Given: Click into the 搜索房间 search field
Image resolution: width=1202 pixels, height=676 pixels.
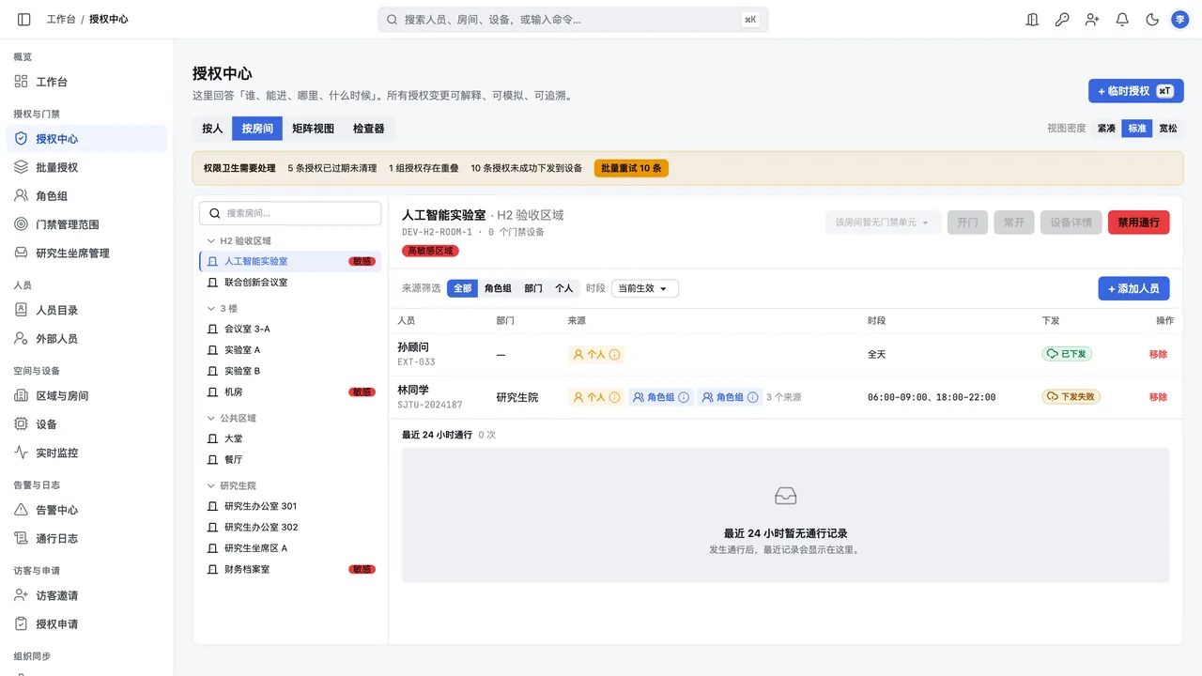Looking at the screenshot, I should 290,213.
